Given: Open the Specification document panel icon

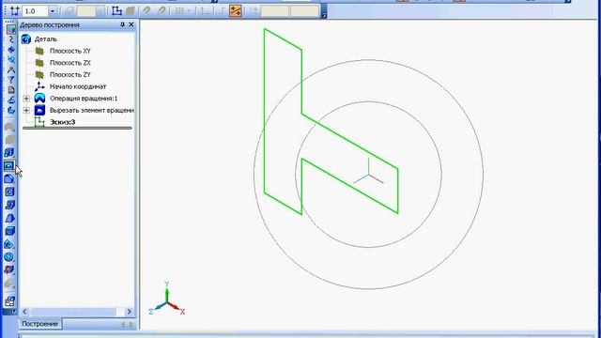Looking at the screenshot, I should (10, 90).
